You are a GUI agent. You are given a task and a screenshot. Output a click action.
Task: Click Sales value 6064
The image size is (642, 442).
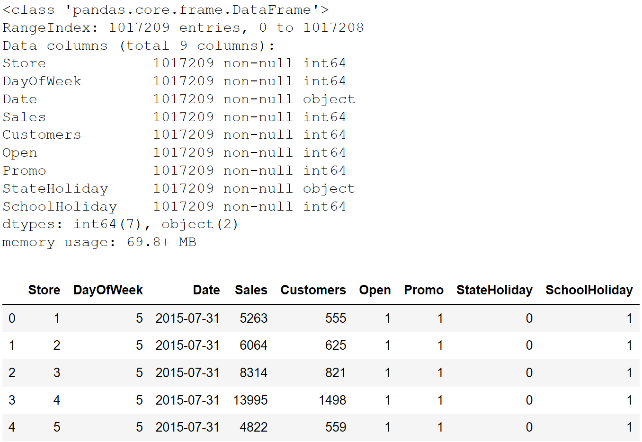pyautogui.click(x=253, y=345)
